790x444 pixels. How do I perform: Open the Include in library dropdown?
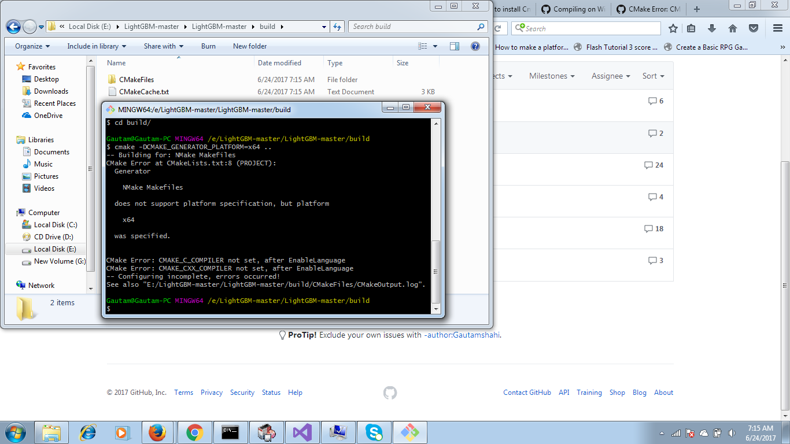click(96, 46)
